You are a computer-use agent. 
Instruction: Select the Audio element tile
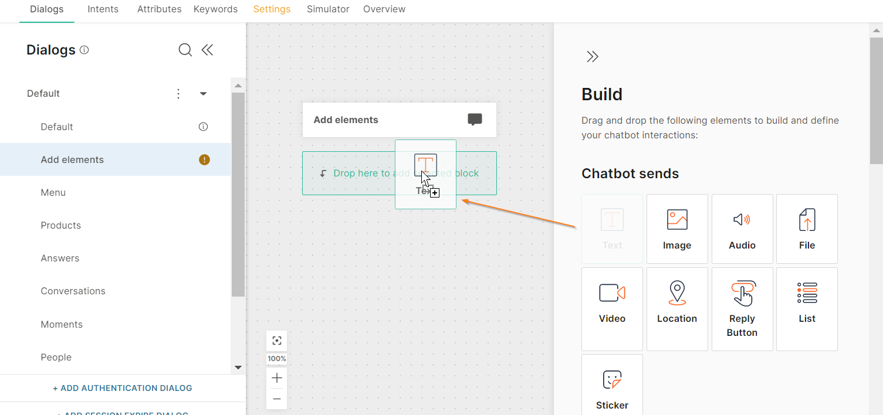coord(742,229)
